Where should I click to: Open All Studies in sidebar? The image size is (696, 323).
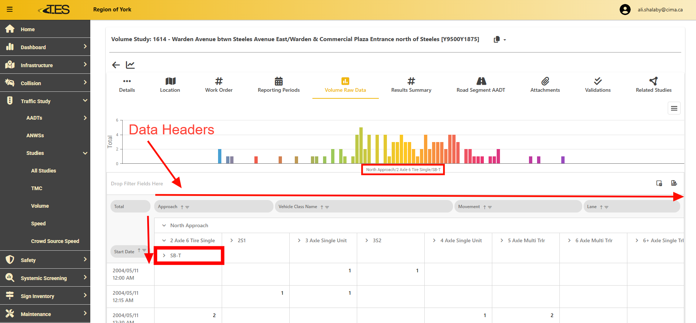pyautogui.click(x=44, y=171)
